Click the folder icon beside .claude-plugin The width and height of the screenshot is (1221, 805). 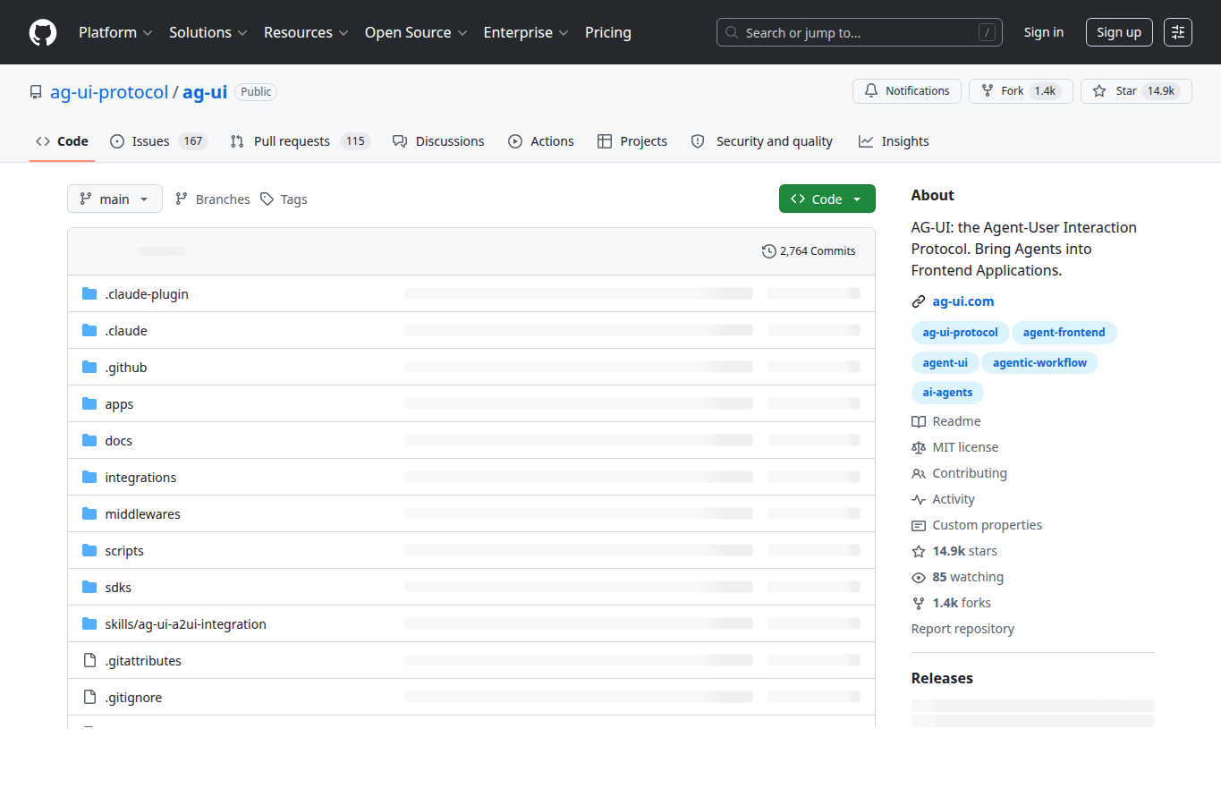89,293
